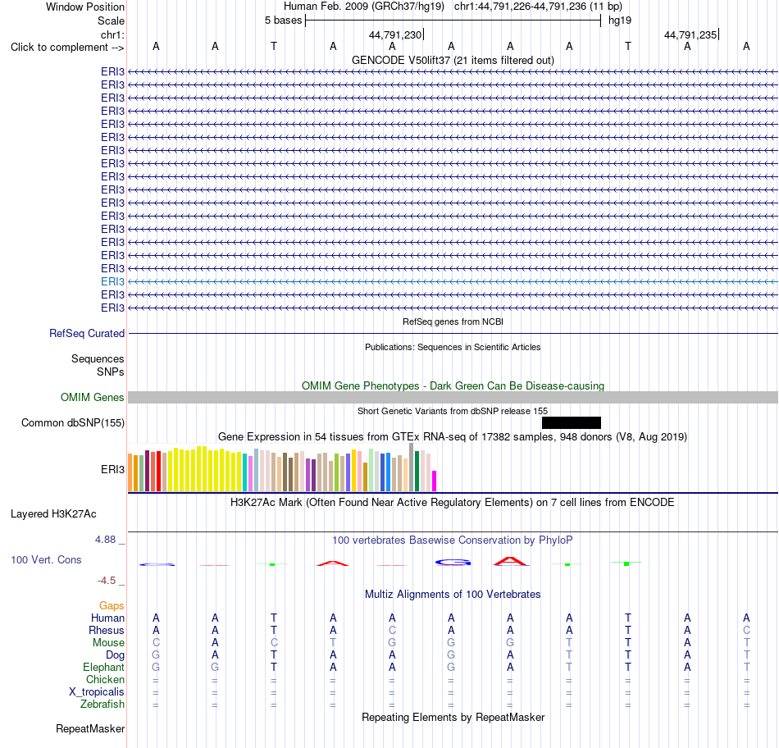Click the 'Scale' track label
This screenshot has height=748, width=779.
tap(111, 21)
